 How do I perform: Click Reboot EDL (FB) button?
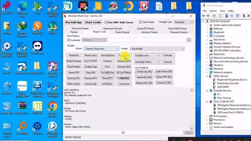click(144, 83)
